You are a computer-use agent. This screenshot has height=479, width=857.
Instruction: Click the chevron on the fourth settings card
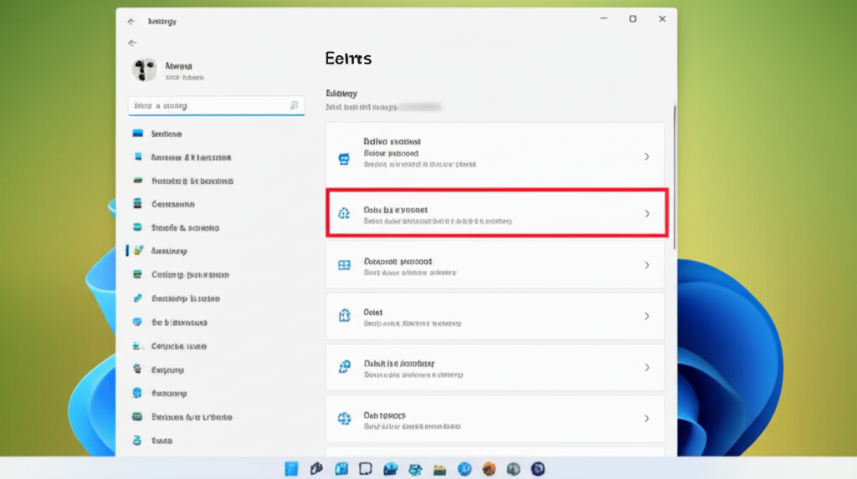pyautogui.click(x=646, y=316)
